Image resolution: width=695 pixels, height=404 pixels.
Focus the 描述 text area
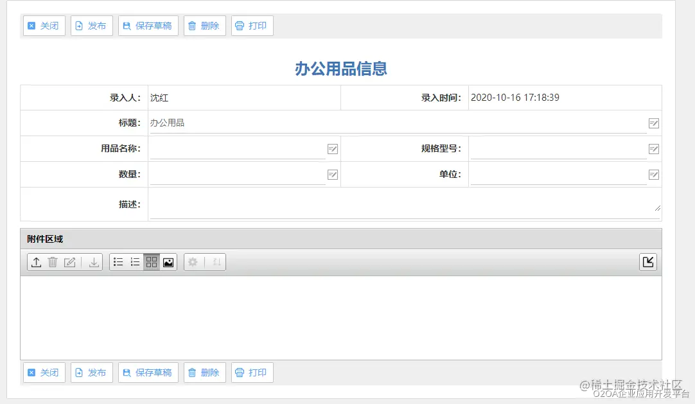(x=405, y=204)
